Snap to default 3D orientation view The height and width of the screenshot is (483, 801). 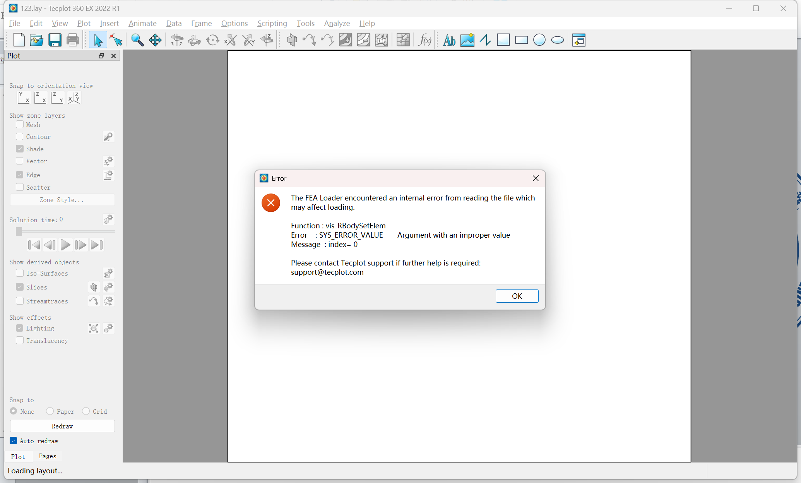click(x=74, y=98)
